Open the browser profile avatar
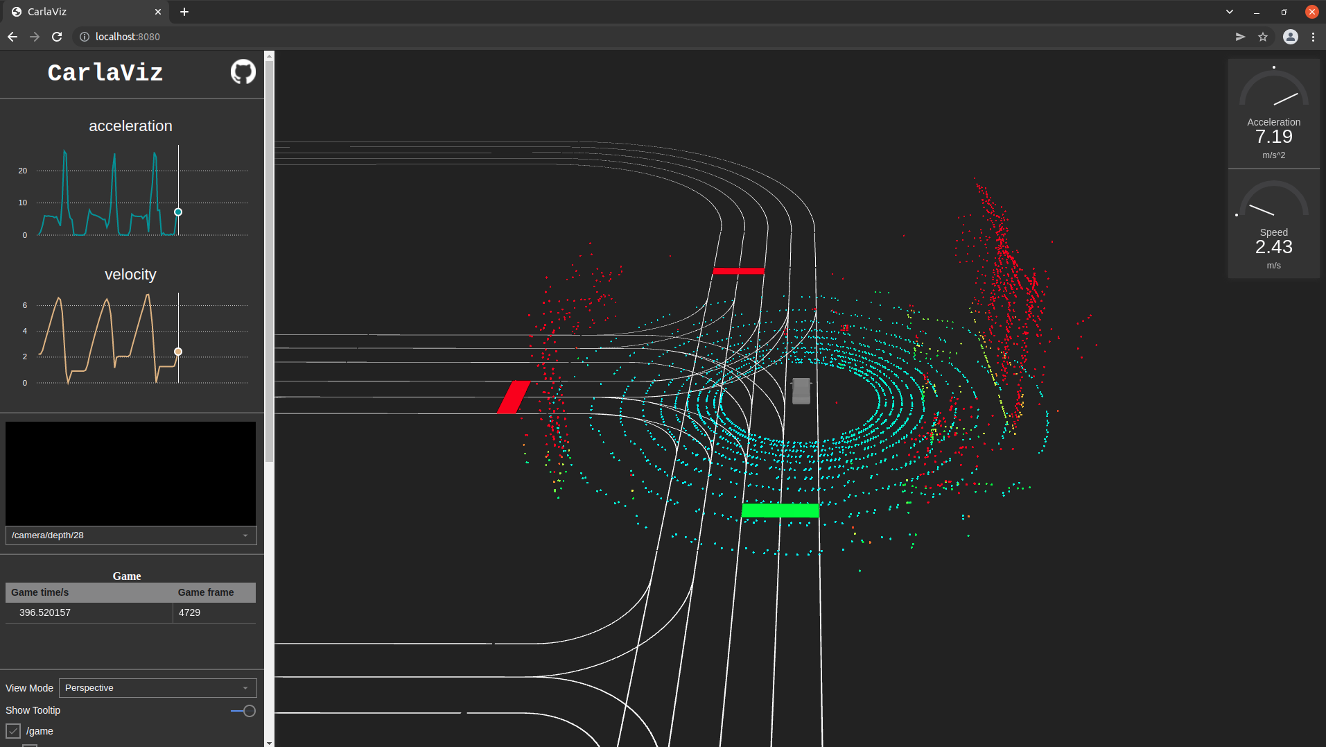 pyautogui.click(x=1290, y=37)
